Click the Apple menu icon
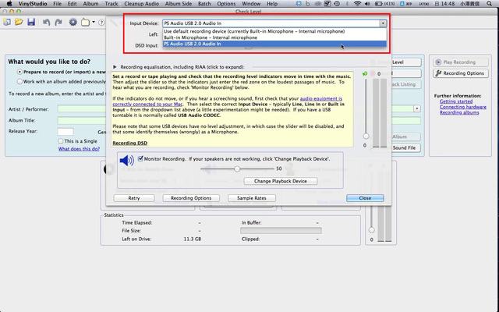Screen dimensions: 499x312 tap(9, 4)
